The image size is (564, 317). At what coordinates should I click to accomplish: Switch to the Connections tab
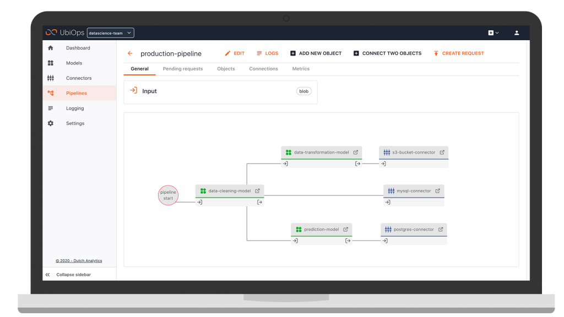coord(264,69)
